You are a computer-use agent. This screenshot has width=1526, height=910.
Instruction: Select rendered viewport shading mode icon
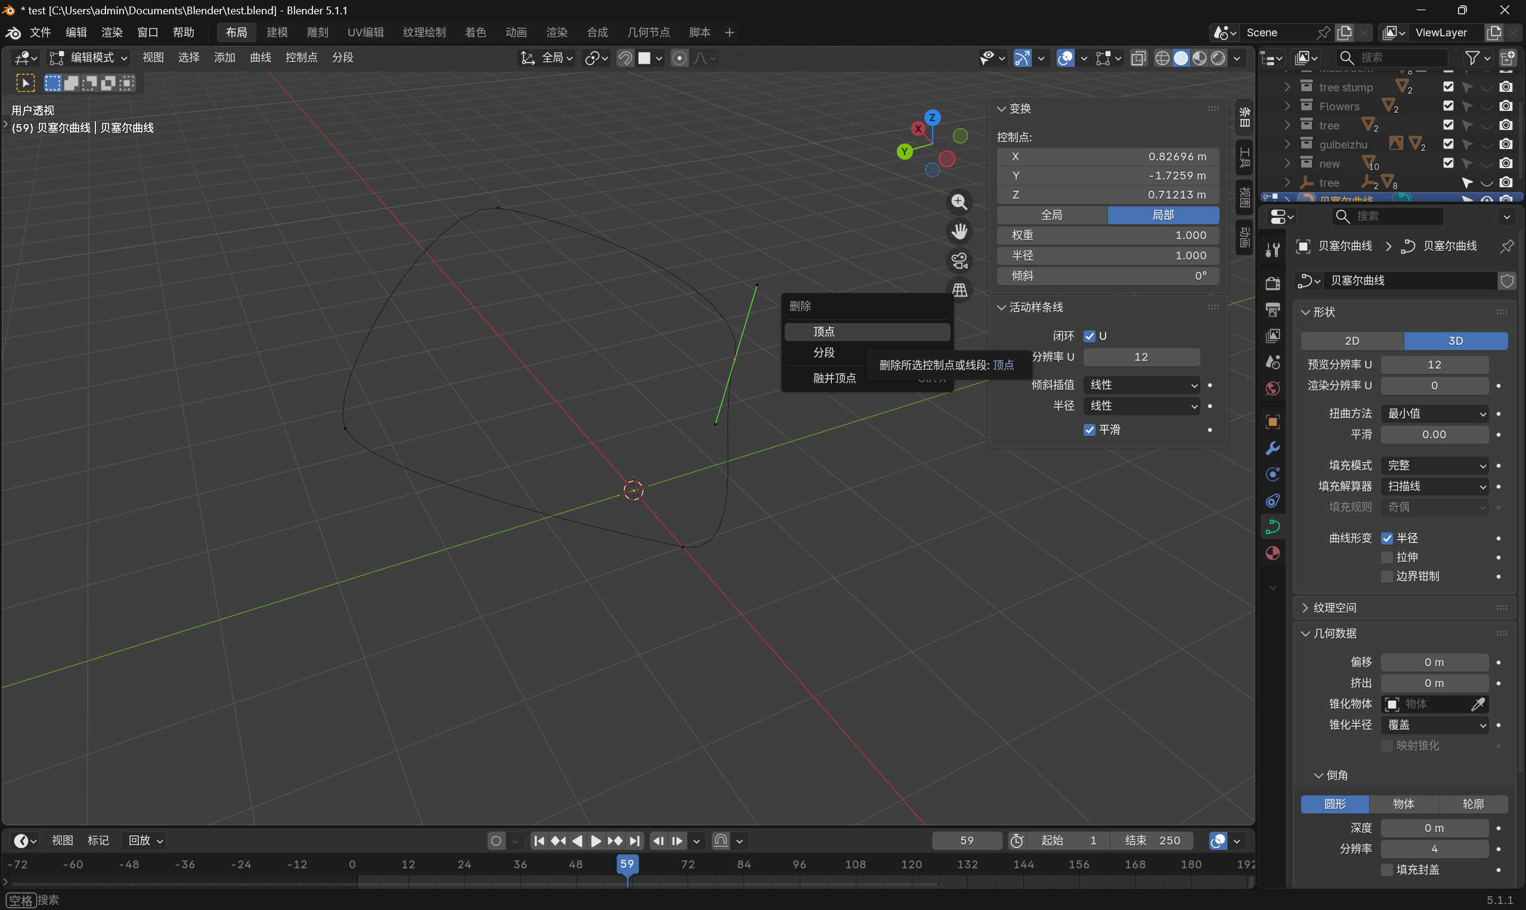click(x=1218, y=58)
